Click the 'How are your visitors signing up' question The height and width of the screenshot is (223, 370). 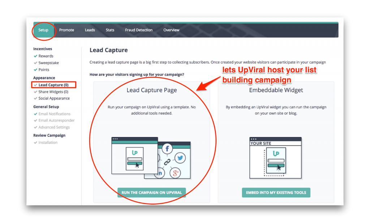coord(137,74)
